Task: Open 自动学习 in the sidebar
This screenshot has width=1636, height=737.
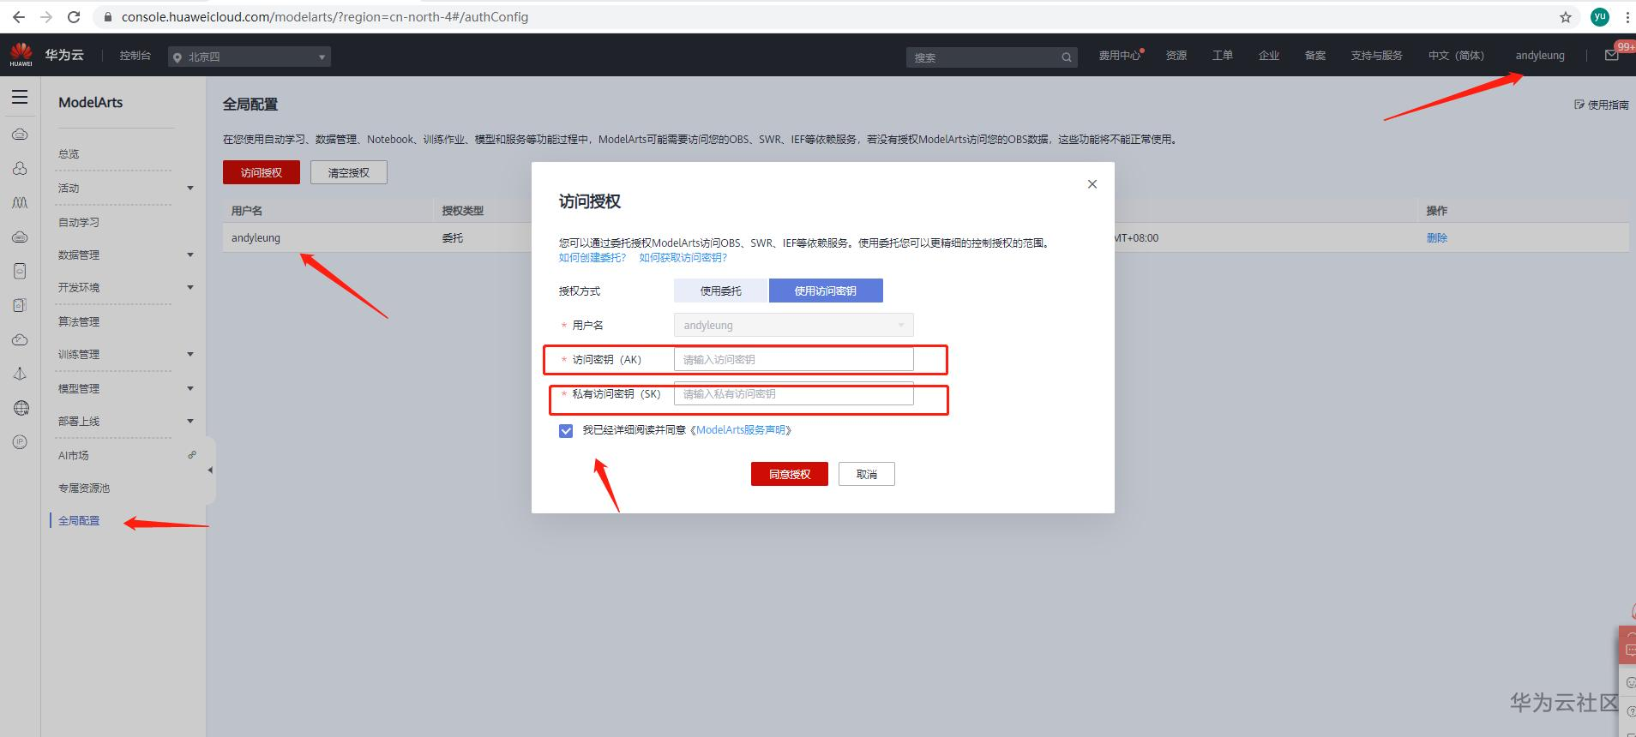Action: pos(79,223)
